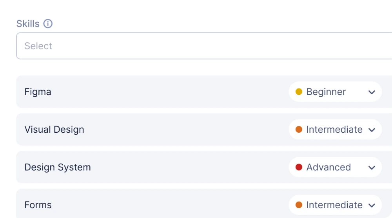
Task: Click the chevron arrow in Figma row
Action: (x=372, y=92)
